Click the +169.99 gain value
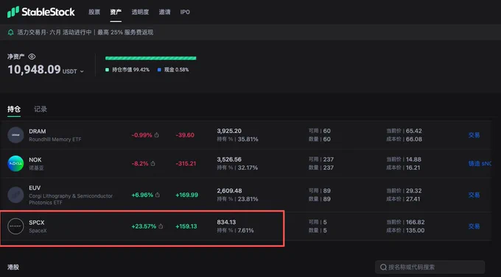The image size is (501, 277). [186, 195]
